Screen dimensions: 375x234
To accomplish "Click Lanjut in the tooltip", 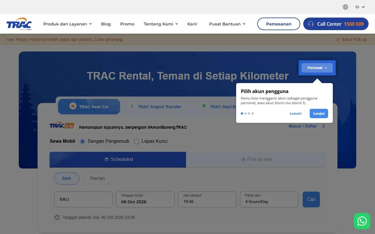I will tap(319, 113).
